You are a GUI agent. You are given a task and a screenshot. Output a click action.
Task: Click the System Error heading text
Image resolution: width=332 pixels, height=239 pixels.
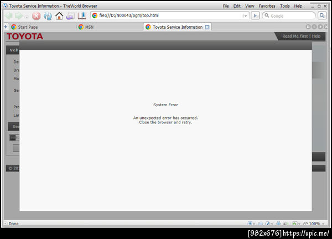pyautogui.click(x=165, y=105)
